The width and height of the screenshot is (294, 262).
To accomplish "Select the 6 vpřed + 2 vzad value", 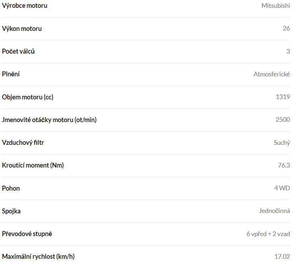I will coord(268,234).
